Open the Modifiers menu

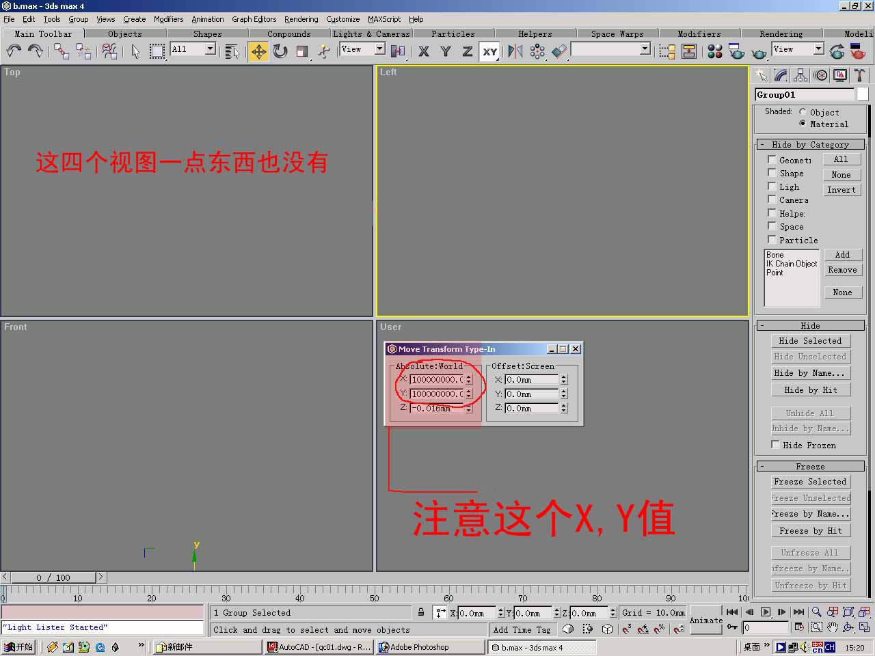168,19
